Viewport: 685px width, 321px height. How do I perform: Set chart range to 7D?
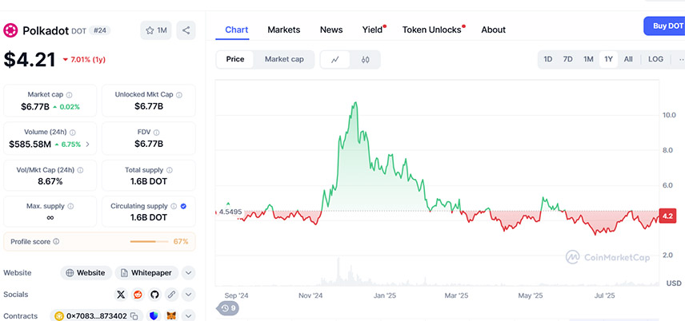[567, 59]
